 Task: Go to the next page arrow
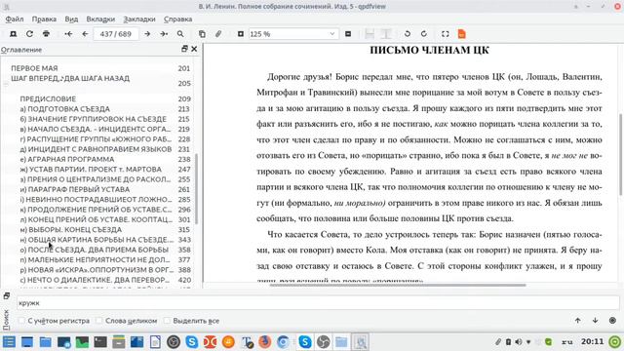pos(147,34)
